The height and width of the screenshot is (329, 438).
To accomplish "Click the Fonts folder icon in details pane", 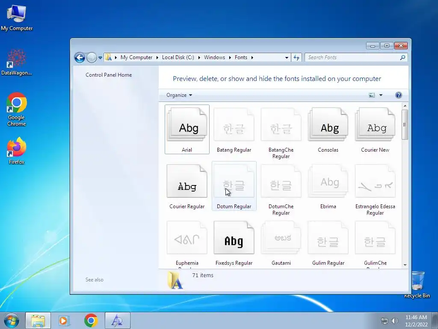I will point(175,280).
